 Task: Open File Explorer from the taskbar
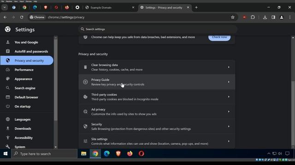click(x=84, y=154)
